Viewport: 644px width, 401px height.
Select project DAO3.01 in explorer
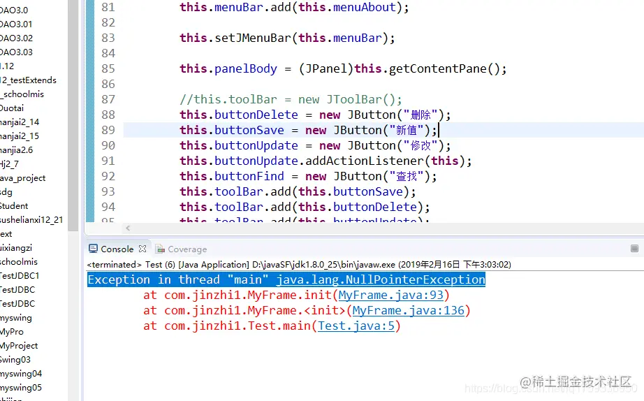click(16, 24)
